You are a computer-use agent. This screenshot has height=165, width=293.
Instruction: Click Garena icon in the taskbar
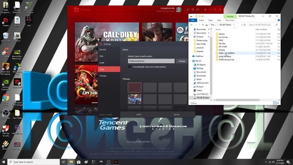116,162
